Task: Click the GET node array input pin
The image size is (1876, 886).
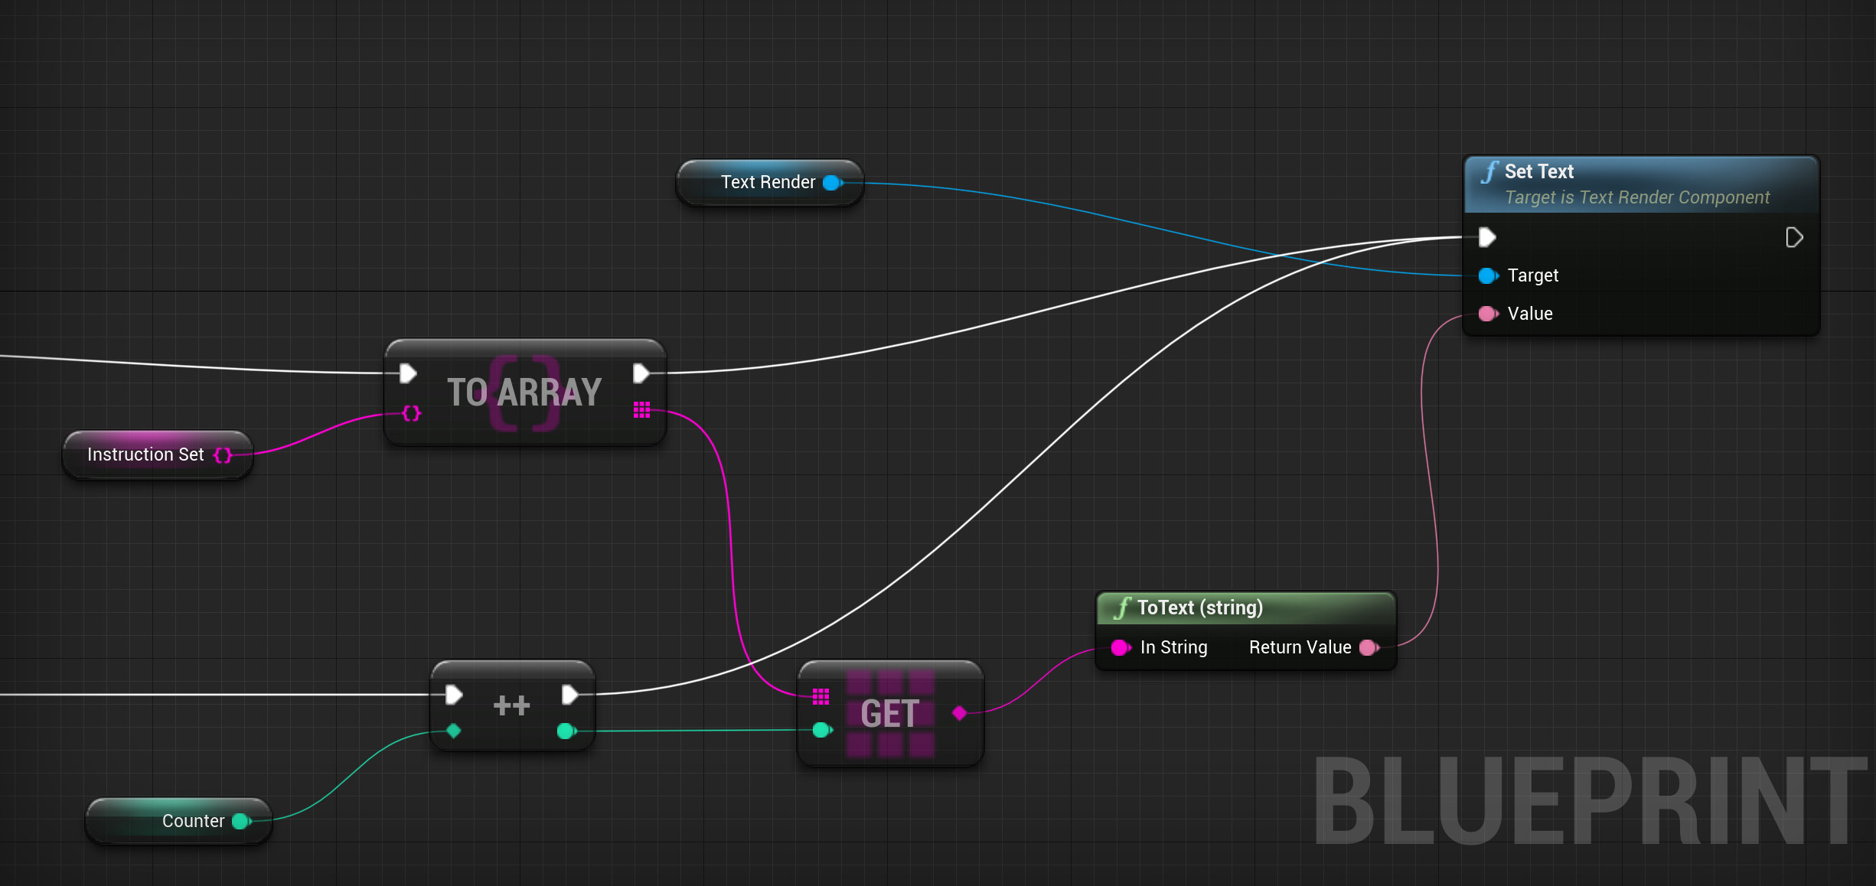Action: point(821,696)
